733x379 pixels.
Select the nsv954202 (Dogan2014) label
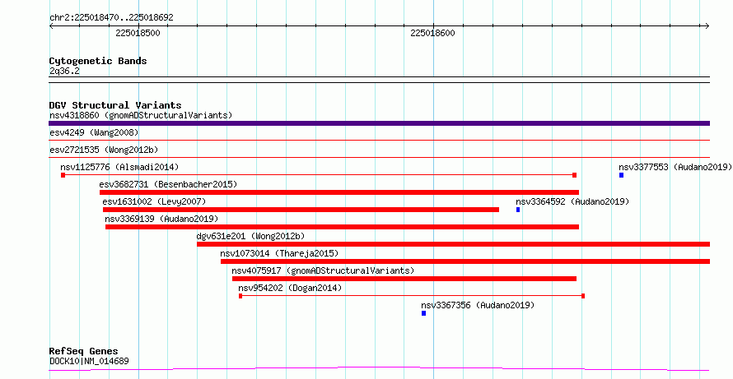(290, 288)
